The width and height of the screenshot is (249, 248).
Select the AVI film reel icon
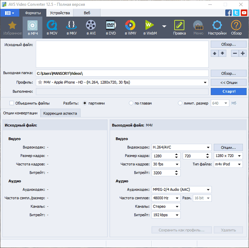click(x=91, y=27)
